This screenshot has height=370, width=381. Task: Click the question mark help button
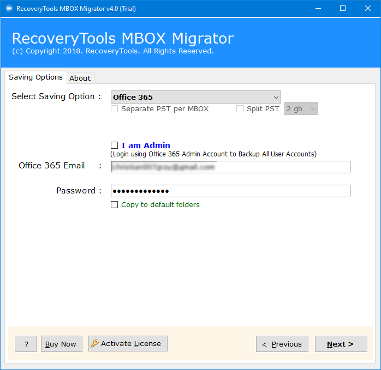(x=26, y=344)
